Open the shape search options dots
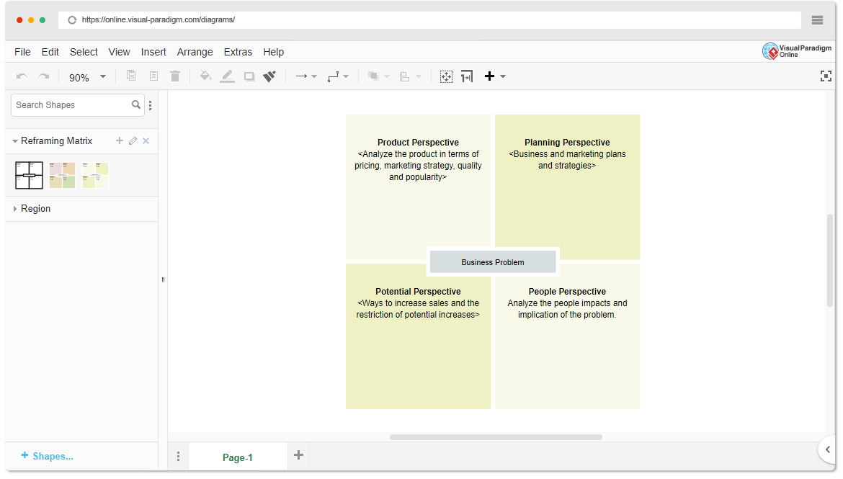 (151, 105)
